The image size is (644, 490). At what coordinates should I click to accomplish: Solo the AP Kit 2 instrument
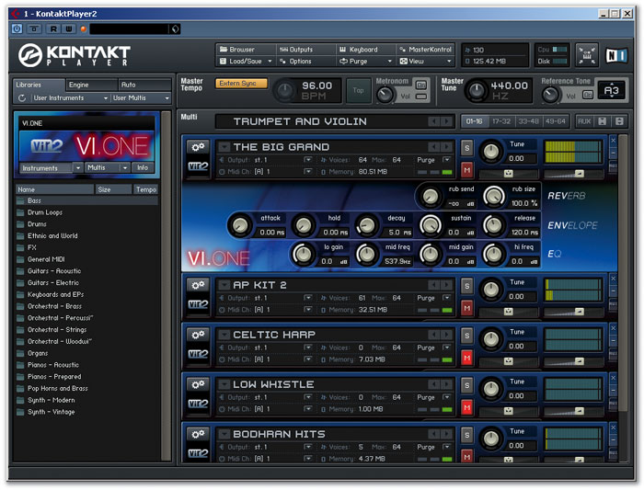tap(466, 286)
